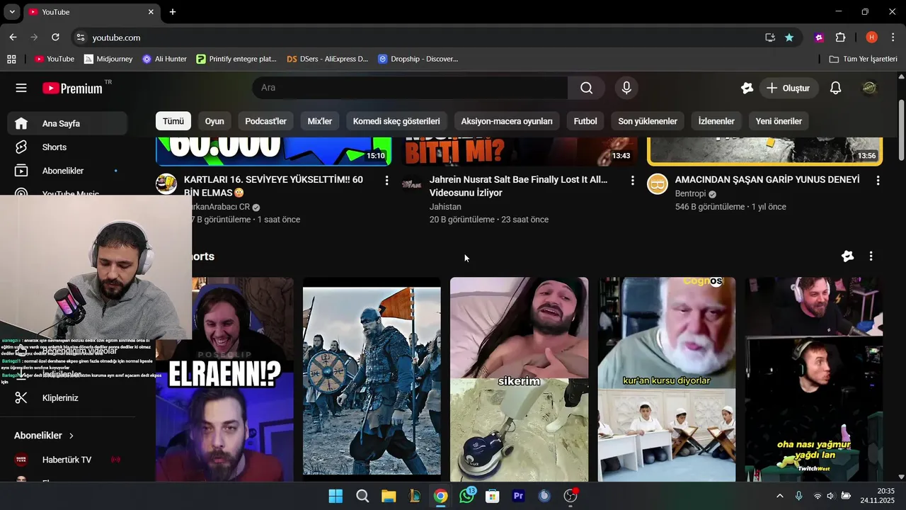906x510 pixels.
Task: Open Midjourney bookmark
Action: click(108, 59)
